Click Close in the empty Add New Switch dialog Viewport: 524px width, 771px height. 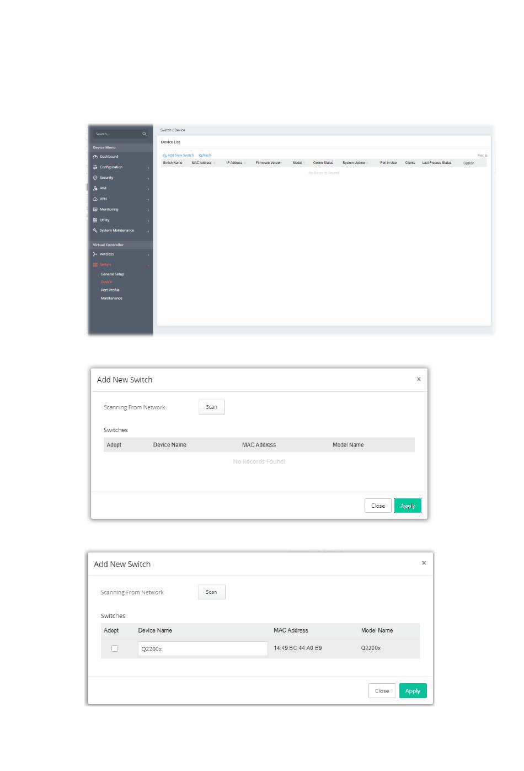click(x=378, y=506)
